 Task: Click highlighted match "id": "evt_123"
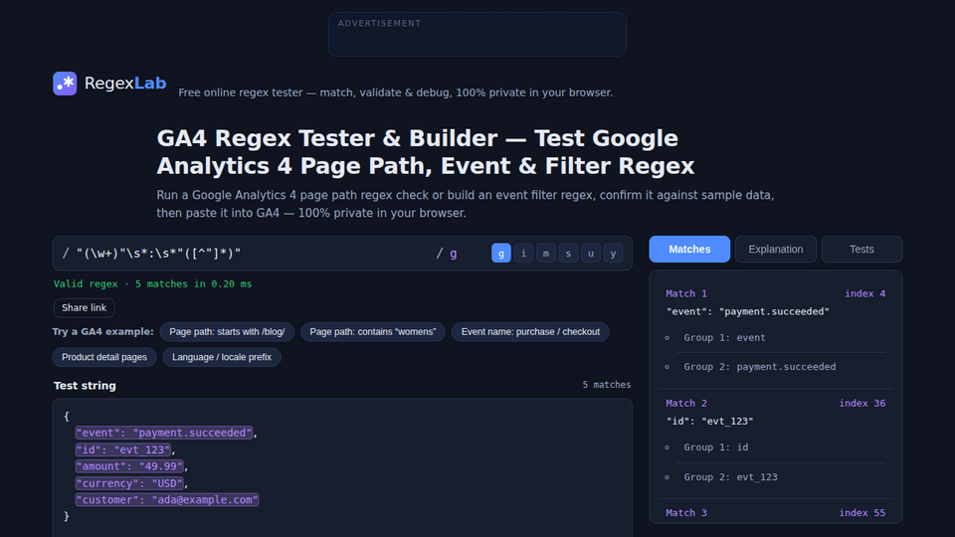[x=123, y=449]
